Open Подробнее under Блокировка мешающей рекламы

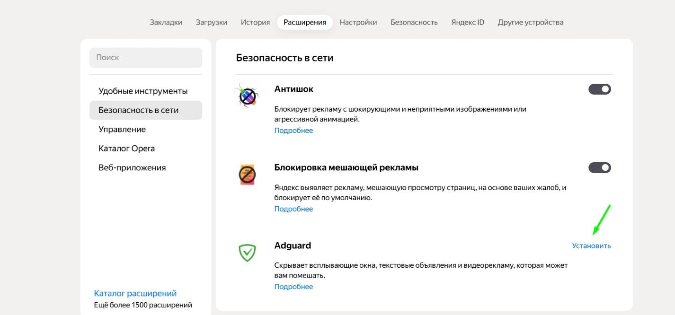[x=293, y=209]
